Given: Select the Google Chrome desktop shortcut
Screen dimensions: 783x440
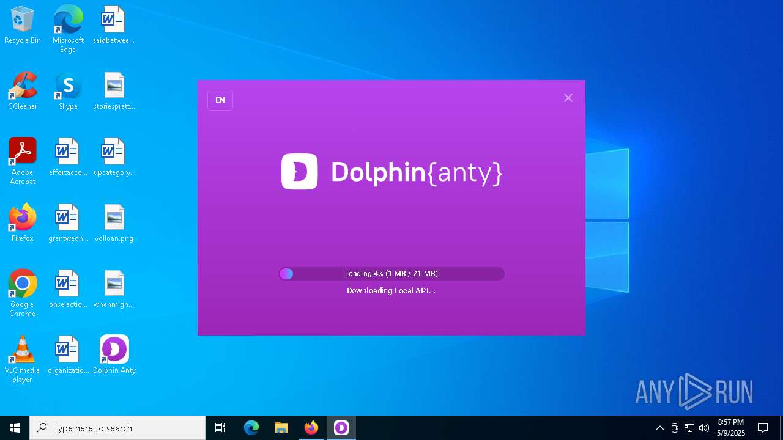Looking at the screenshot, I should (23, 293).
